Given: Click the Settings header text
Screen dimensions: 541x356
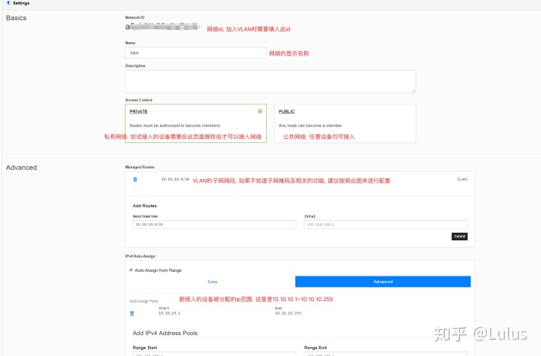Looking at the screenshot, I should pos(21,3).
